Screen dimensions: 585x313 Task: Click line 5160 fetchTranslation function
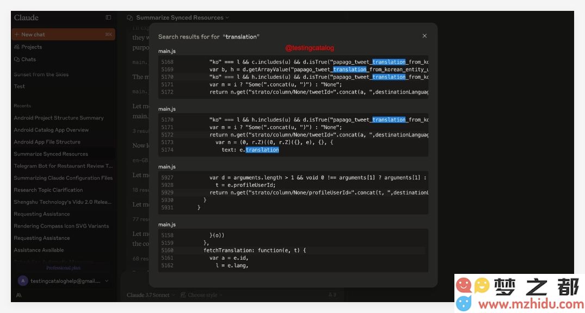coord(293,251)
